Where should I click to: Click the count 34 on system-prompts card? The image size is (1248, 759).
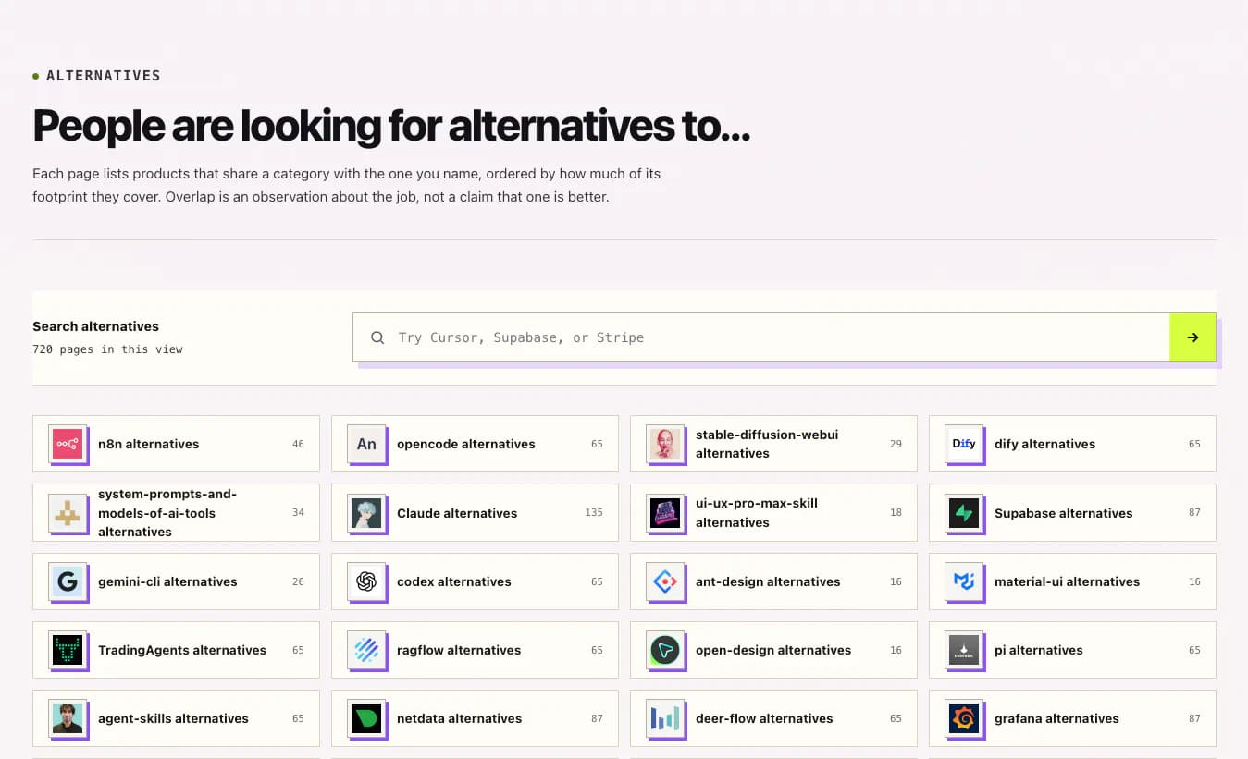point(298,512)
